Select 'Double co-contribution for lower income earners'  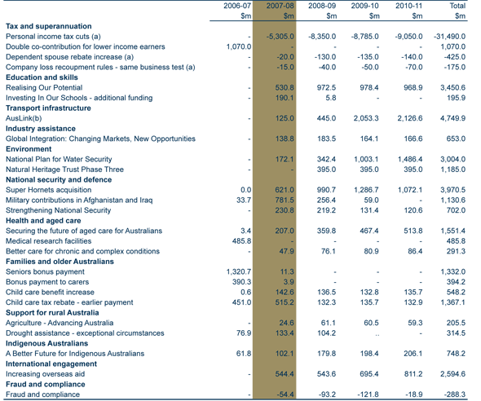[x=86, y=46]
